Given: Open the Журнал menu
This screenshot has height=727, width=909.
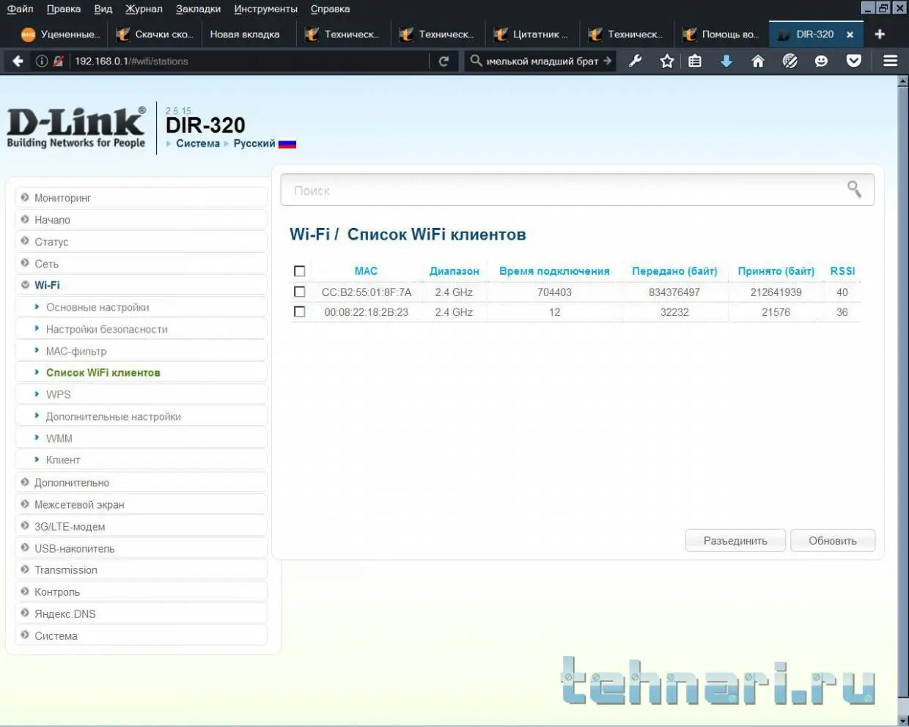Looking at the screenshot, I should click(x=144, y=9).
